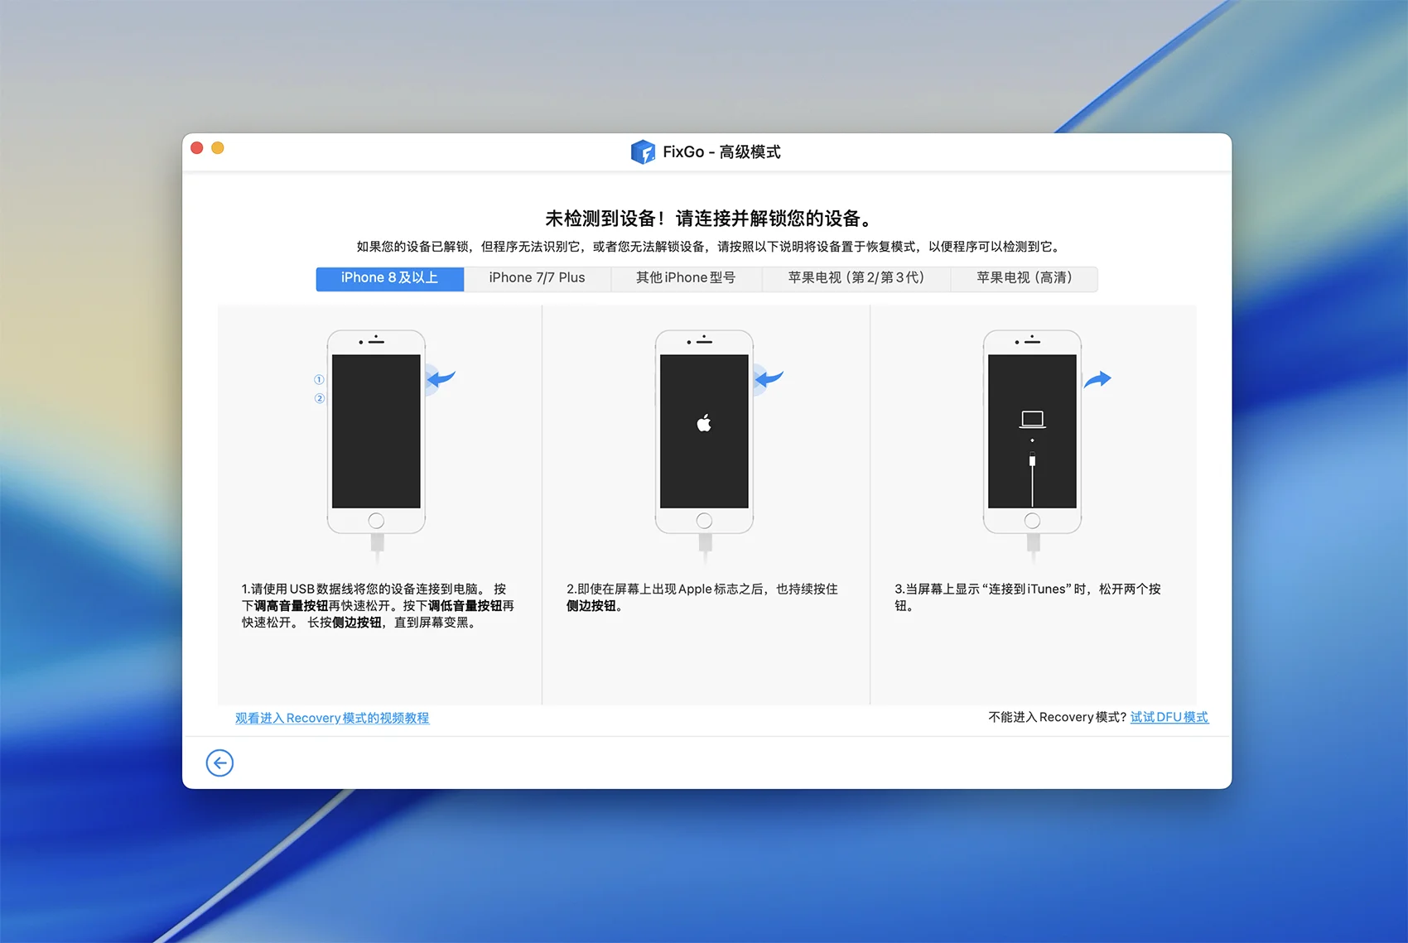Click the blue arrow beside the step 2 phone
The height and width of the screenshot is (943, 1408).
[769, 378]
